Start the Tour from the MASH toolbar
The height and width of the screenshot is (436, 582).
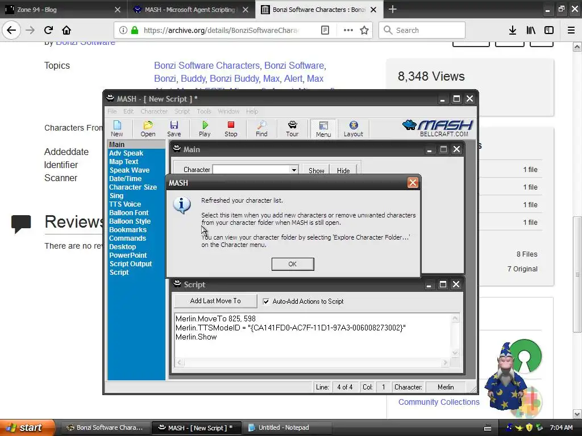(292, 129)
